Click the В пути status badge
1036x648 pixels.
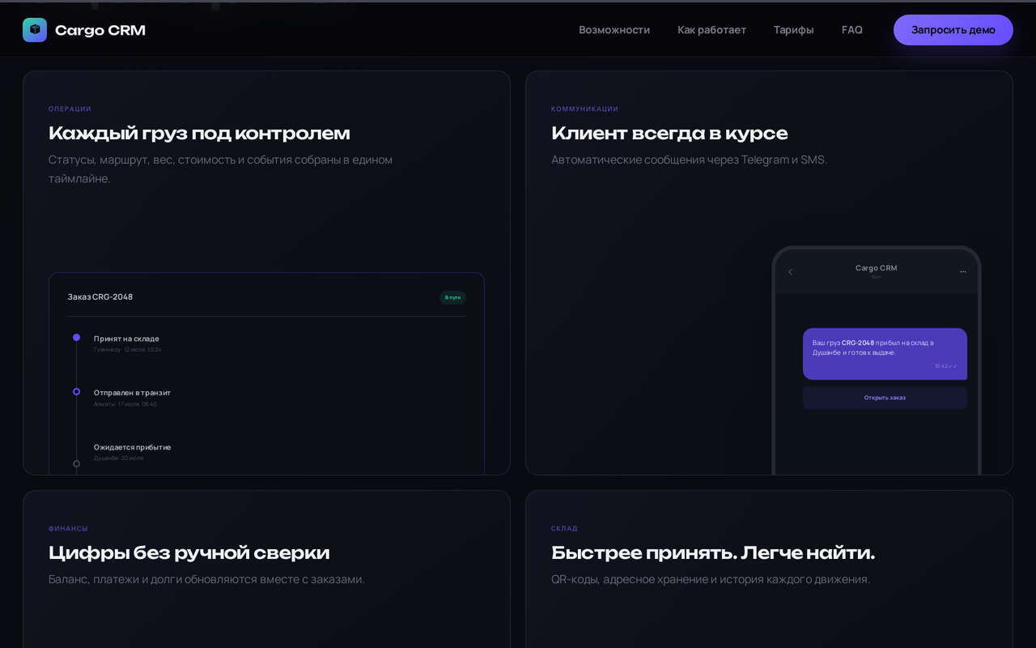pyautogui.click(x=452, y=297)
